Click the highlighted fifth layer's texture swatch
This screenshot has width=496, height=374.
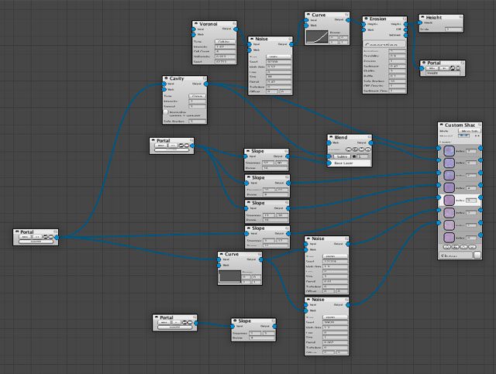(449, 200)
